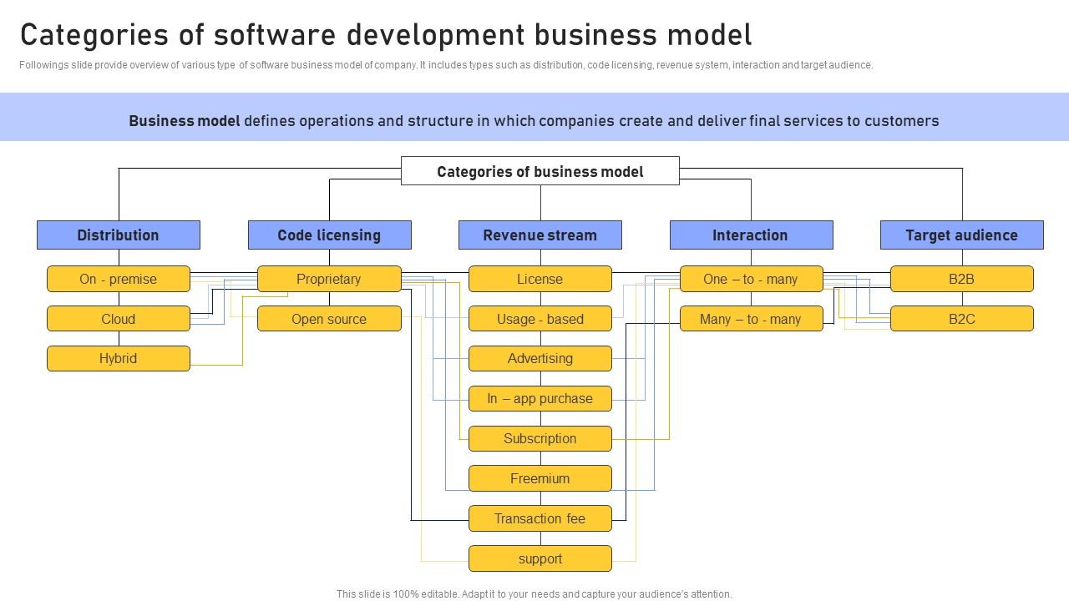Image resolution: width=1069 pixels, height=601 pixels.
Task: Select the Open source node
Action: coord(329,319)
